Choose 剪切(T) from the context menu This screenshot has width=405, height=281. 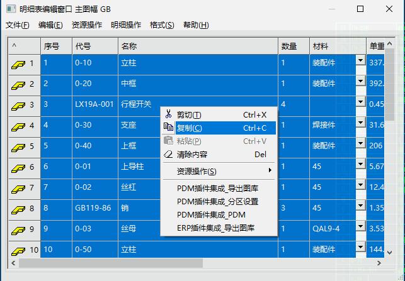click(219, 114)
